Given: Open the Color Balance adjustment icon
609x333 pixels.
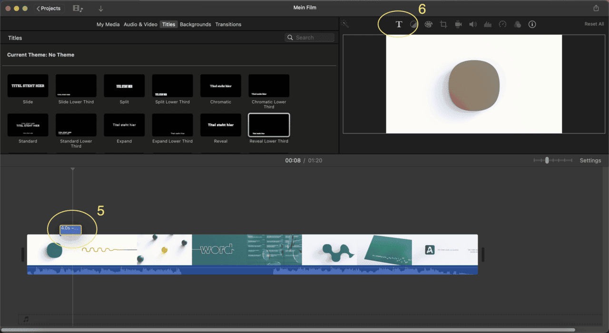Looking at the screenshot, I should tap(414, 25).
